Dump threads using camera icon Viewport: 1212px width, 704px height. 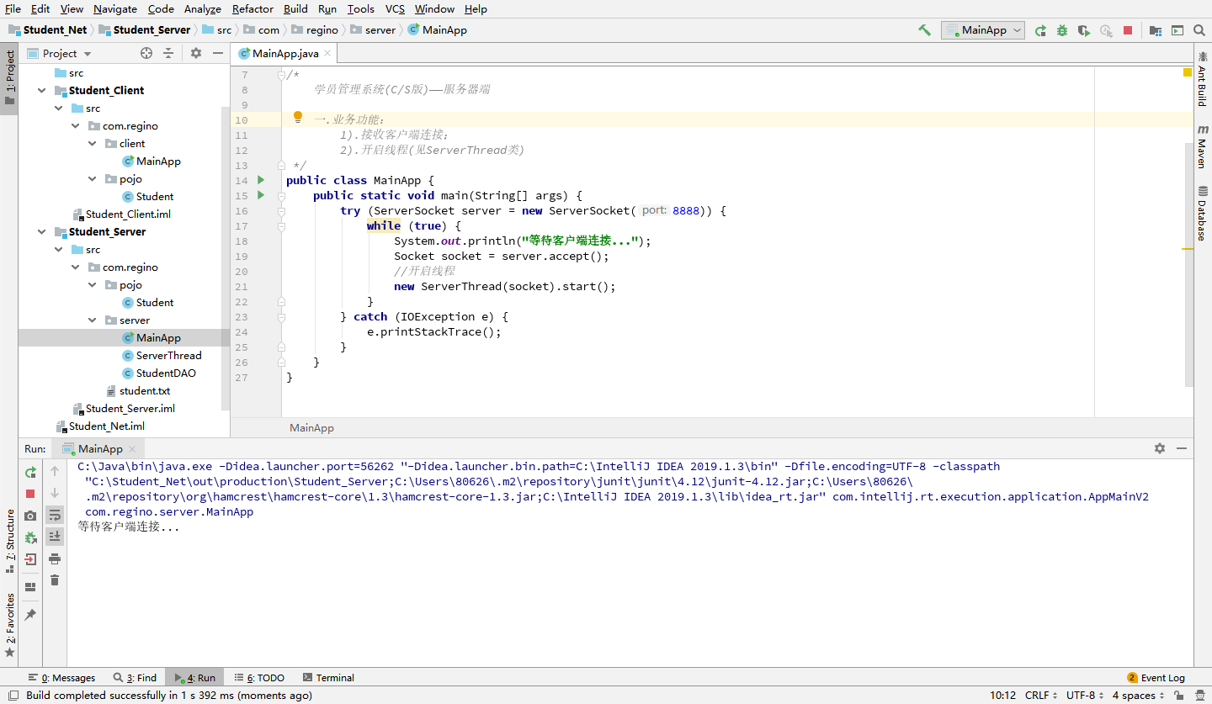pos(30,516)
